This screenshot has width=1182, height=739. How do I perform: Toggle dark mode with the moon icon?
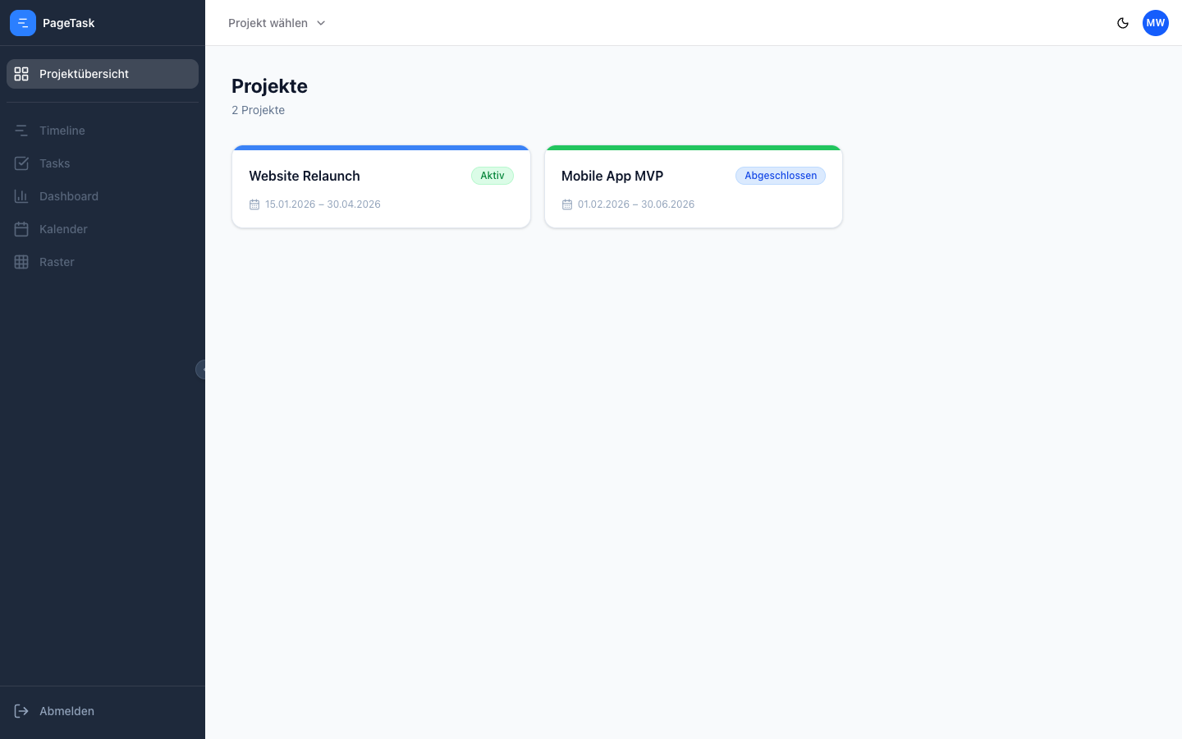point(1123,23)
